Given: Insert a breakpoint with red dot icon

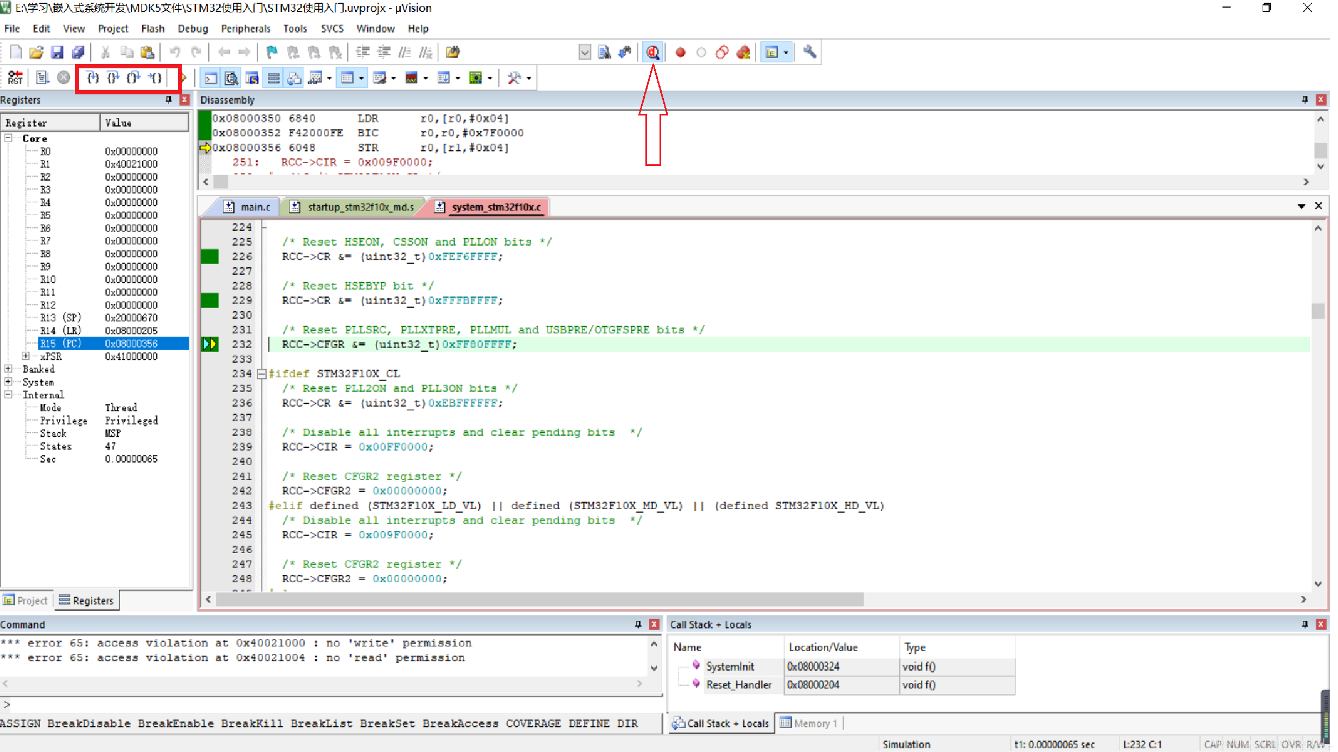Looking at the screenshot, I should pyautogui.click(x=680, y=52).
